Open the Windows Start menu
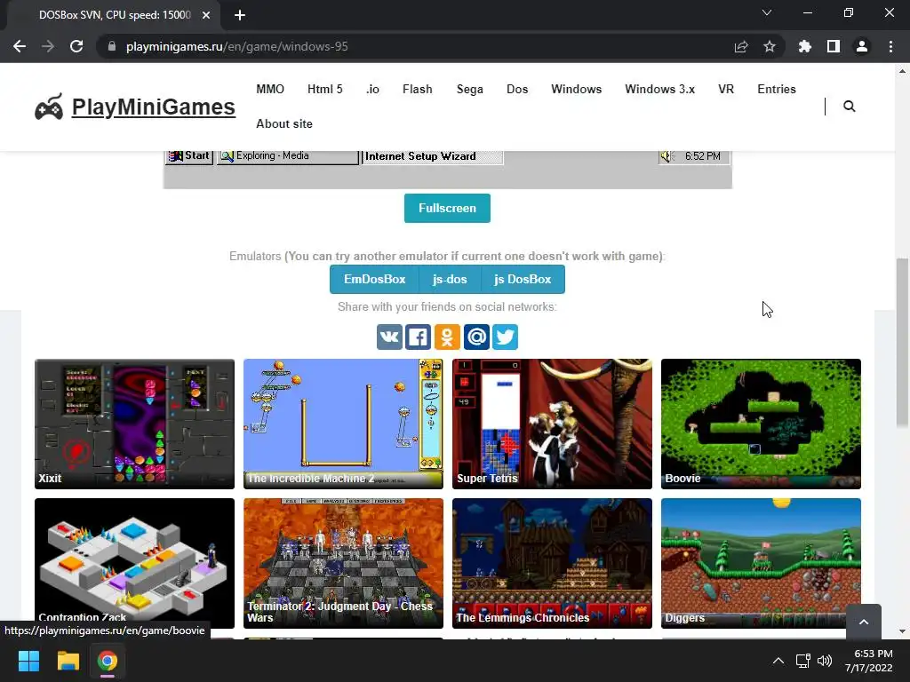This screenshot has width=910, height=682. 28,661
